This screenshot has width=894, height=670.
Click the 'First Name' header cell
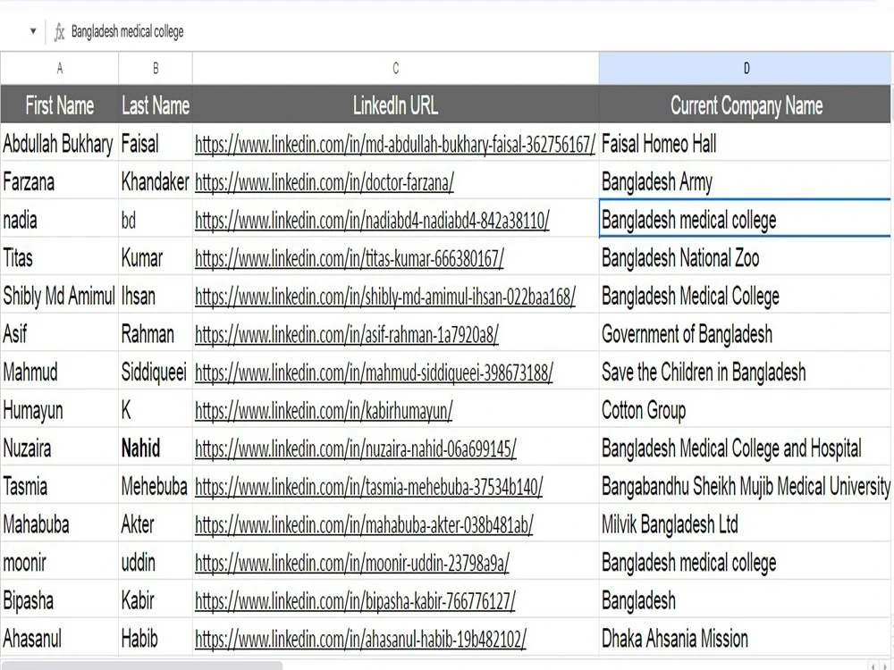click(x=59, y=105)
